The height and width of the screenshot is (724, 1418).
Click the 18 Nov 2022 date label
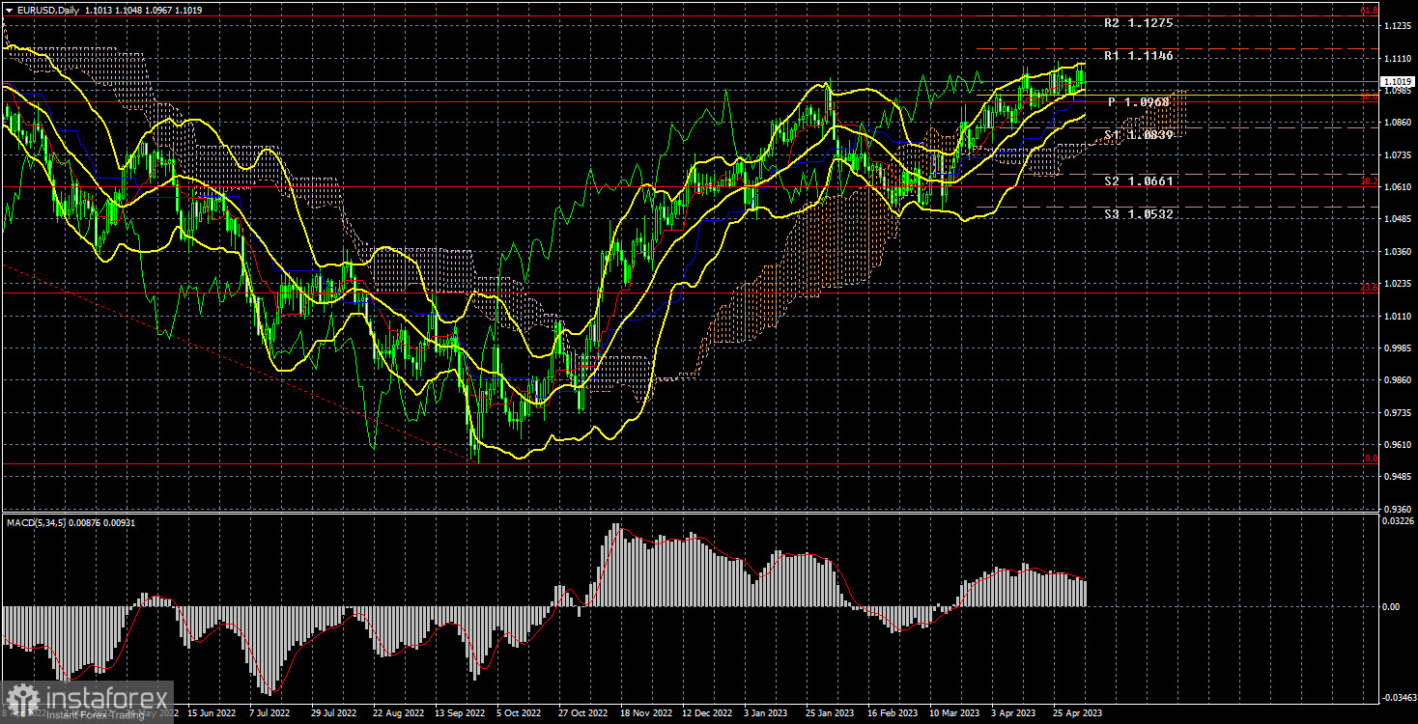point(648,713)
